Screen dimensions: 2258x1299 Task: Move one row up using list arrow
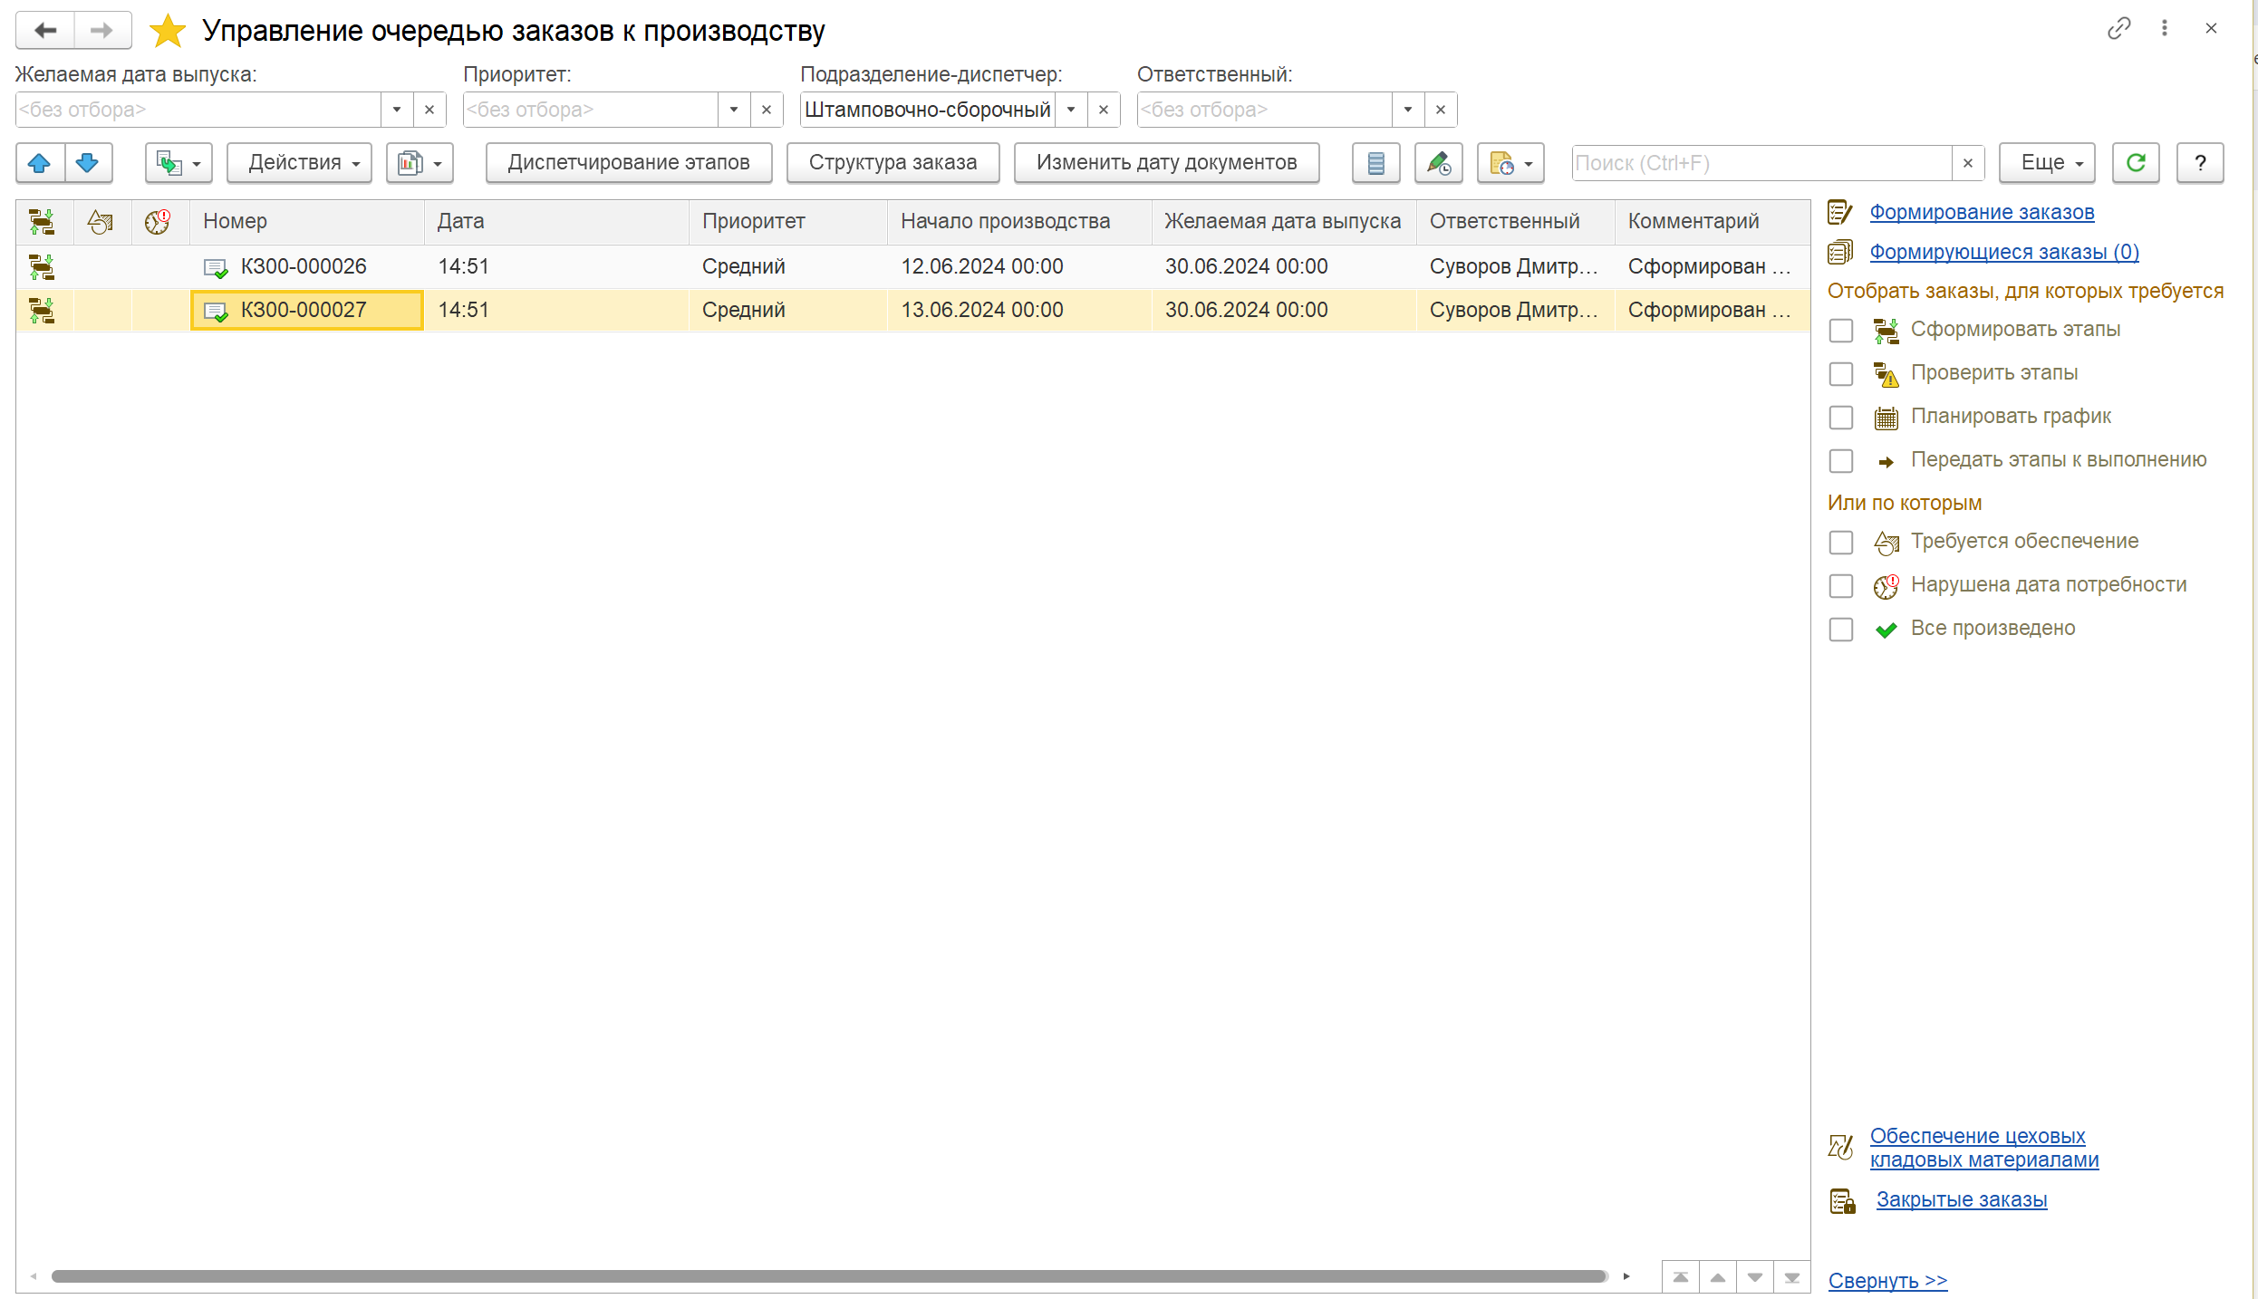tap(1718, 1277)
